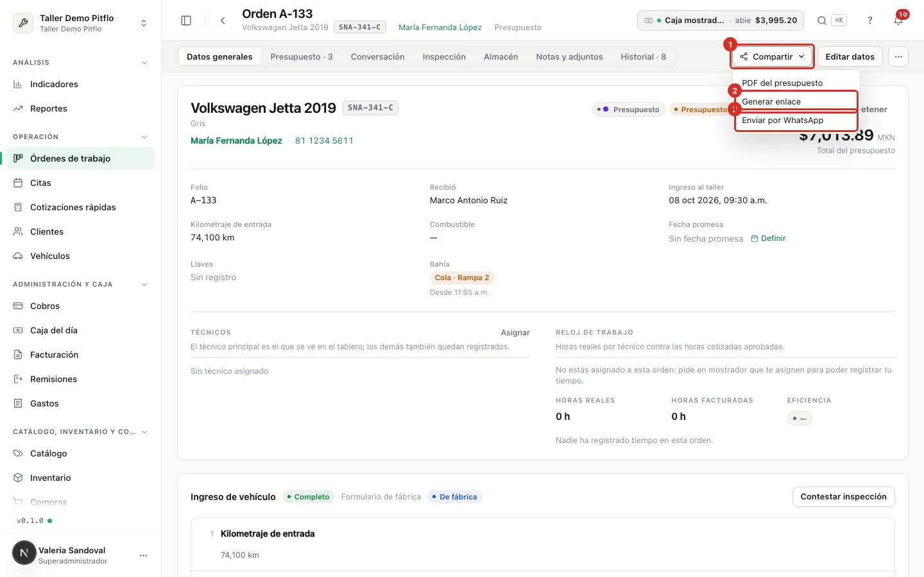Image resolution: width=924 pixels, height=577 pixels.
Task: Open Facturación in the sidebar
Action: (81, 355)
